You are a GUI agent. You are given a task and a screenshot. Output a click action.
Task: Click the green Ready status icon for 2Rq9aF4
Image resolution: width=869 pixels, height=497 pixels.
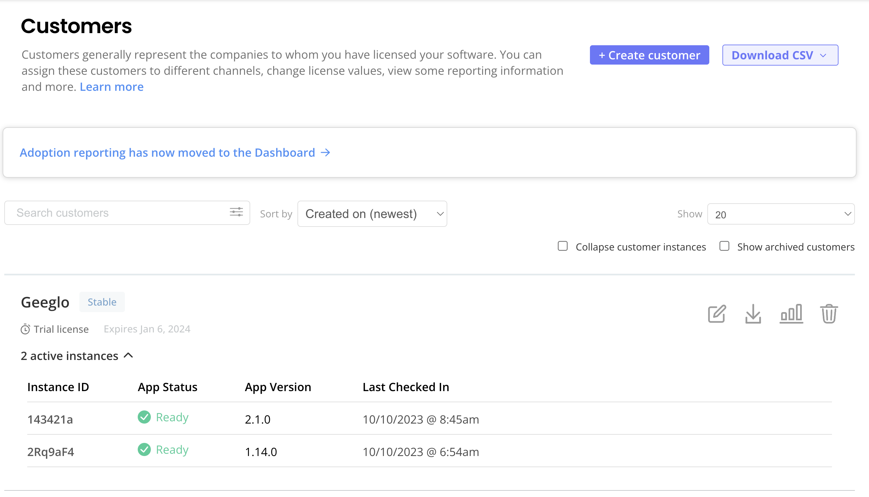pyautogui.click(x=144, y=449)
